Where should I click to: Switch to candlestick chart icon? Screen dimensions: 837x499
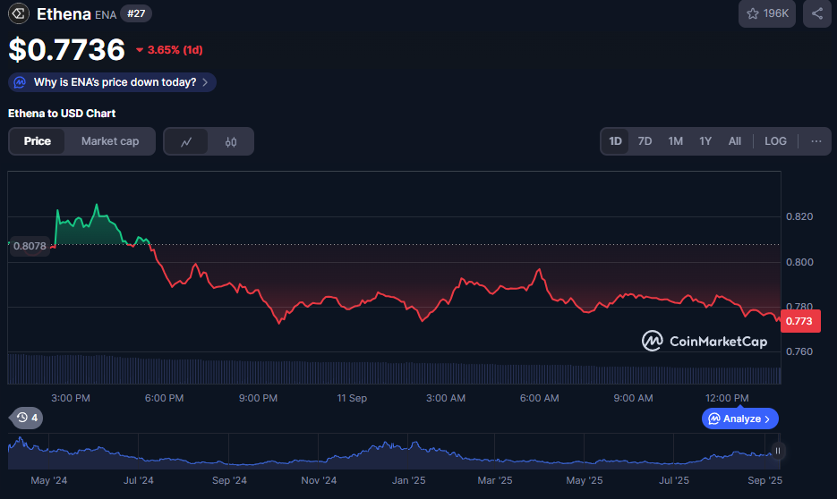[x=231, y=142]
